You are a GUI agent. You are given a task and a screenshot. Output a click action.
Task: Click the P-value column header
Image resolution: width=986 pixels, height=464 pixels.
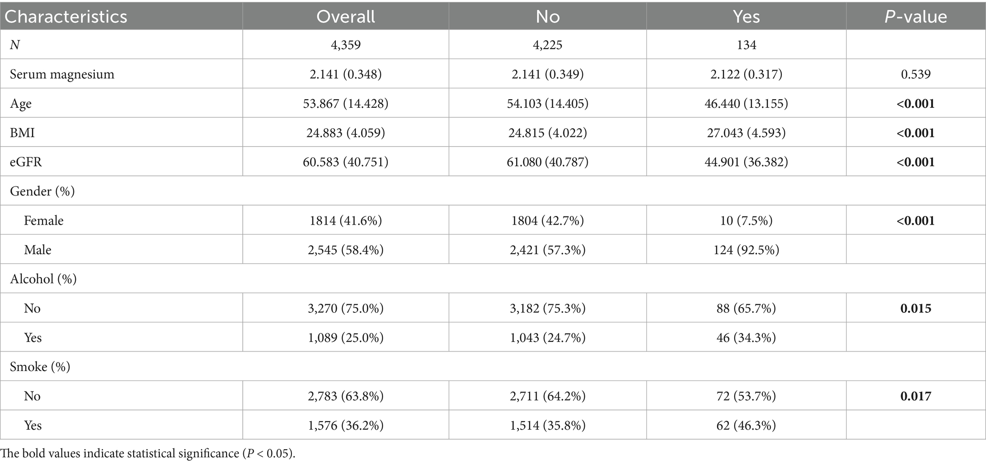tap(915, 17)
